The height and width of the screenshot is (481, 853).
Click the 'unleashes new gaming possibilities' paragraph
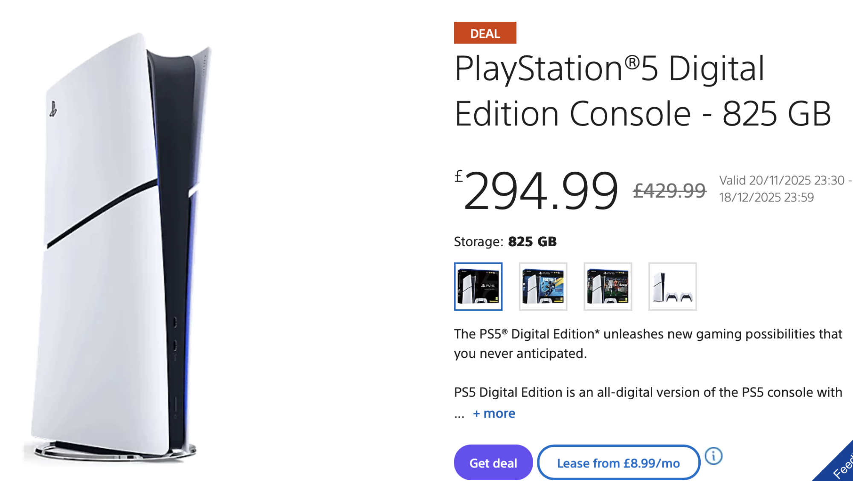(647, 343)
